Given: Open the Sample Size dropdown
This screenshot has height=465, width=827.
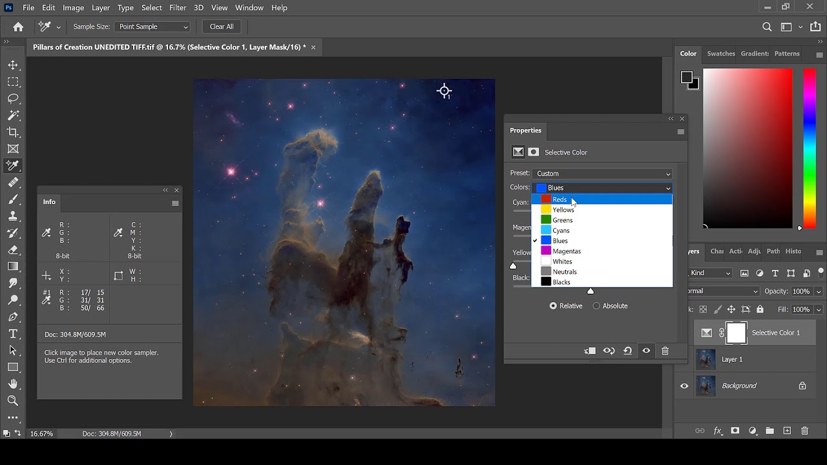Looking at the screenshot, I should point(152,26).
